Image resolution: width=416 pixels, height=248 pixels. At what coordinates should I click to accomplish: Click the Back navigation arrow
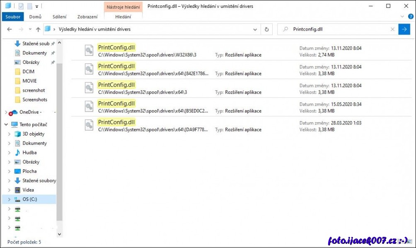tap(10, 29)
